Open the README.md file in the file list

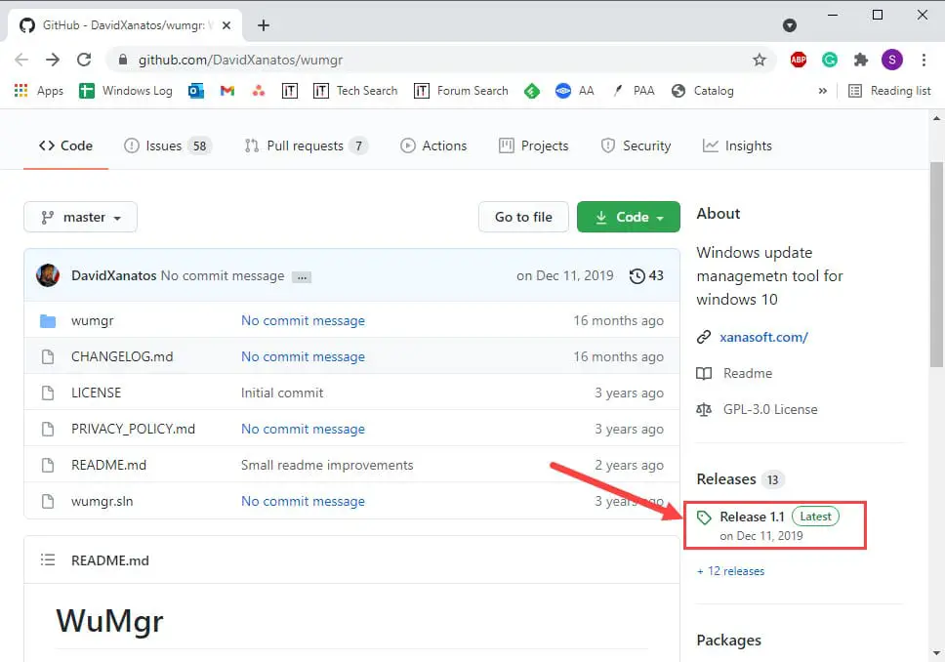[x=108, y=466]
